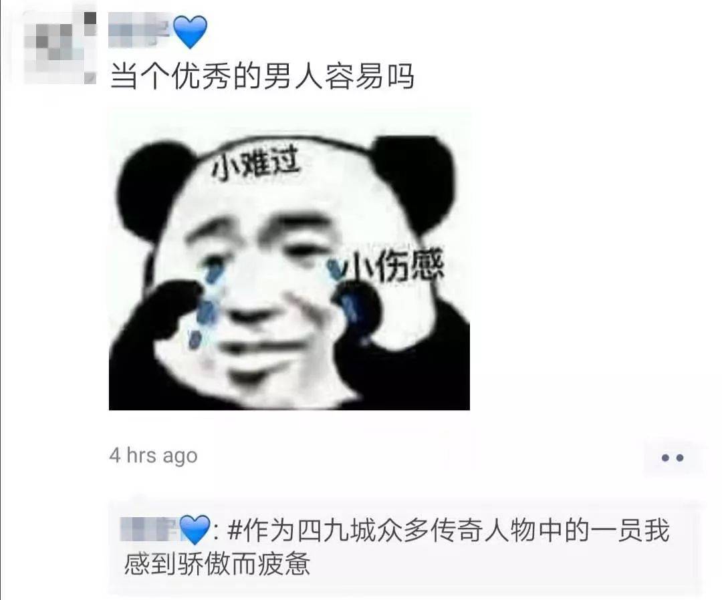This screenshot has width=722, height=600.
Task: Open the two-dot more options button
Action: pos(672,458)
